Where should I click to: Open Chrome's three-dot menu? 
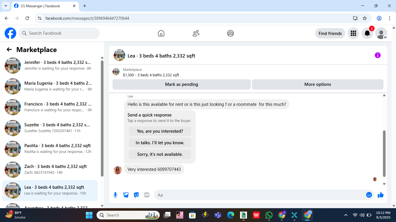click(x=390, y=18)
